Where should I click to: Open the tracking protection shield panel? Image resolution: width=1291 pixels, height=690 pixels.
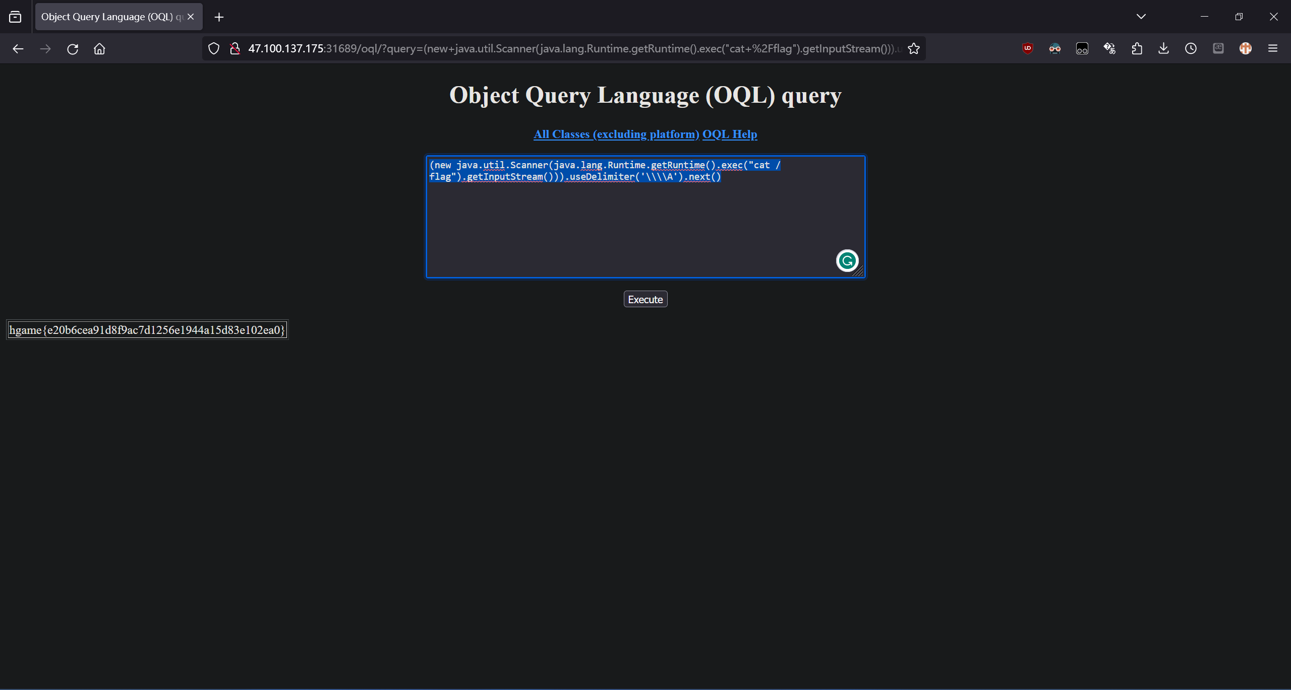point(214,49)
